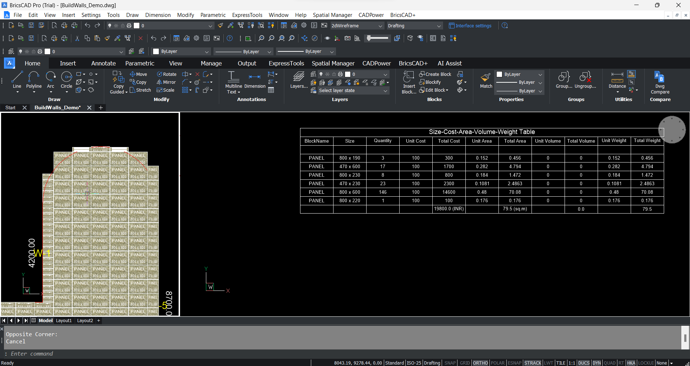690x366 pixels.
Task: Switch to the Annotate ribbon tab
Action: pos(103,63)
